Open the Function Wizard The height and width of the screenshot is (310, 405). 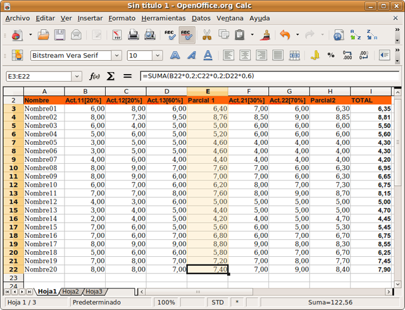95,76
